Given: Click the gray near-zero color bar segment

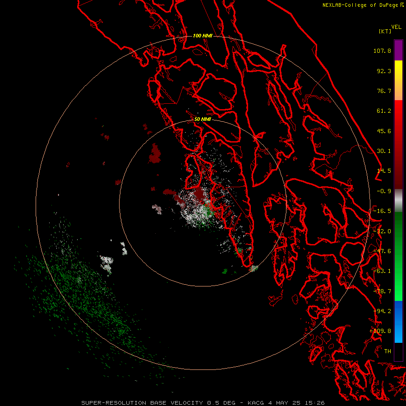Looking at the screenshot, I should (x=398, y=201).
